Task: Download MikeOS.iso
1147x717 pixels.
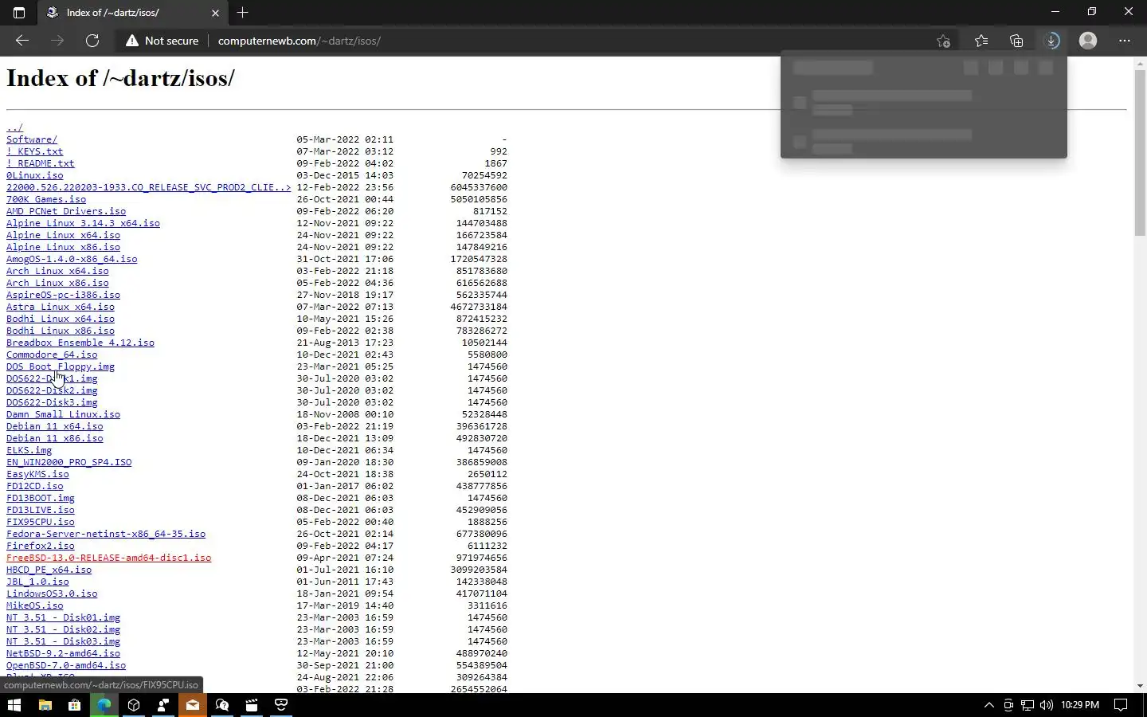Action: pyautogui.click(x=35, y=605)
